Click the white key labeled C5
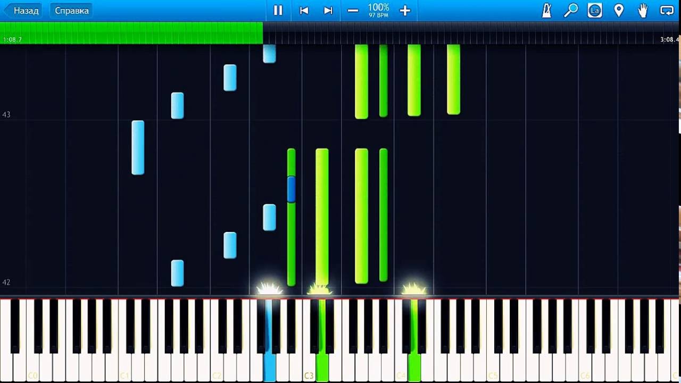The image size is (681, 383). point(492,367)
